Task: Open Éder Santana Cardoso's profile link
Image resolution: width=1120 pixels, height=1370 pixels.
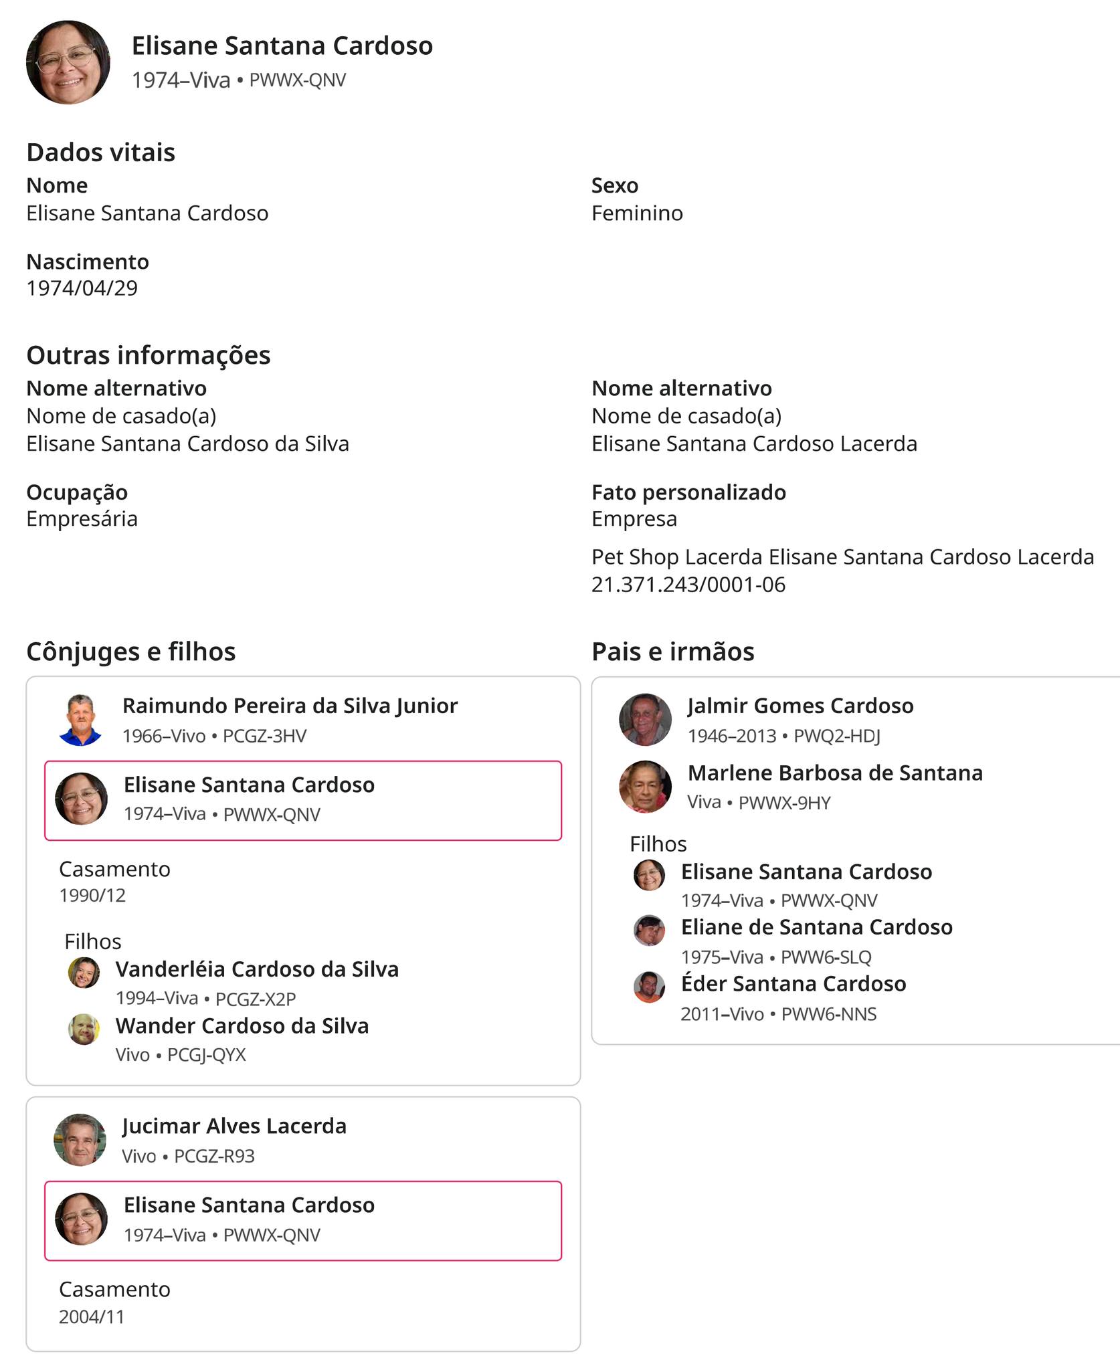Action: coord(794,984)
